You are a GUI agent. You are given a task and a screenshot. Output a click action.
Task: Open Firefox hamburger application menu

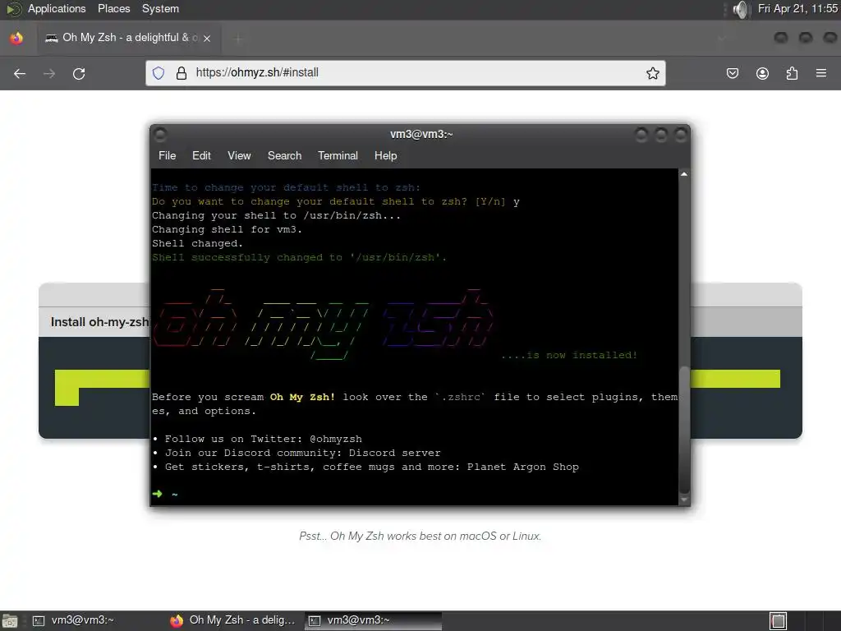pos(821,73)
